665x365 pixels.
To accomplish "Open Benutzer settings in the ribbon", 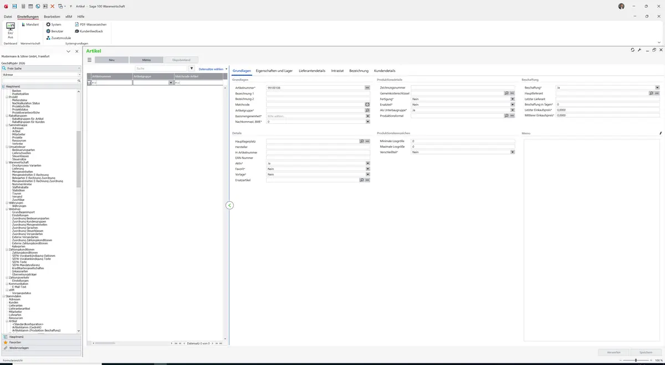I will 55,32.
